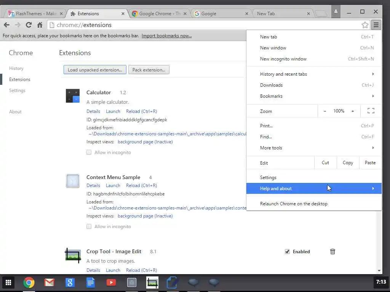The height and width of the screenshot is (292, 390).
Task: Open the blue notepad app on the shelf
Action: pyautogui.click(x=173, y=282)
